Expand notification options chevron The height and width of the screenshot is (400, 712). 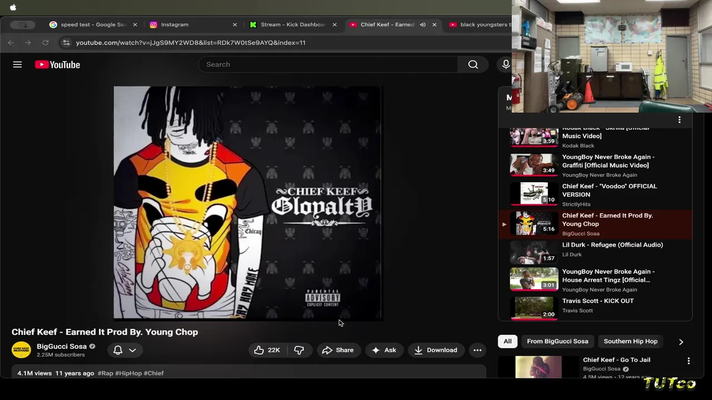tap(132, 350)
